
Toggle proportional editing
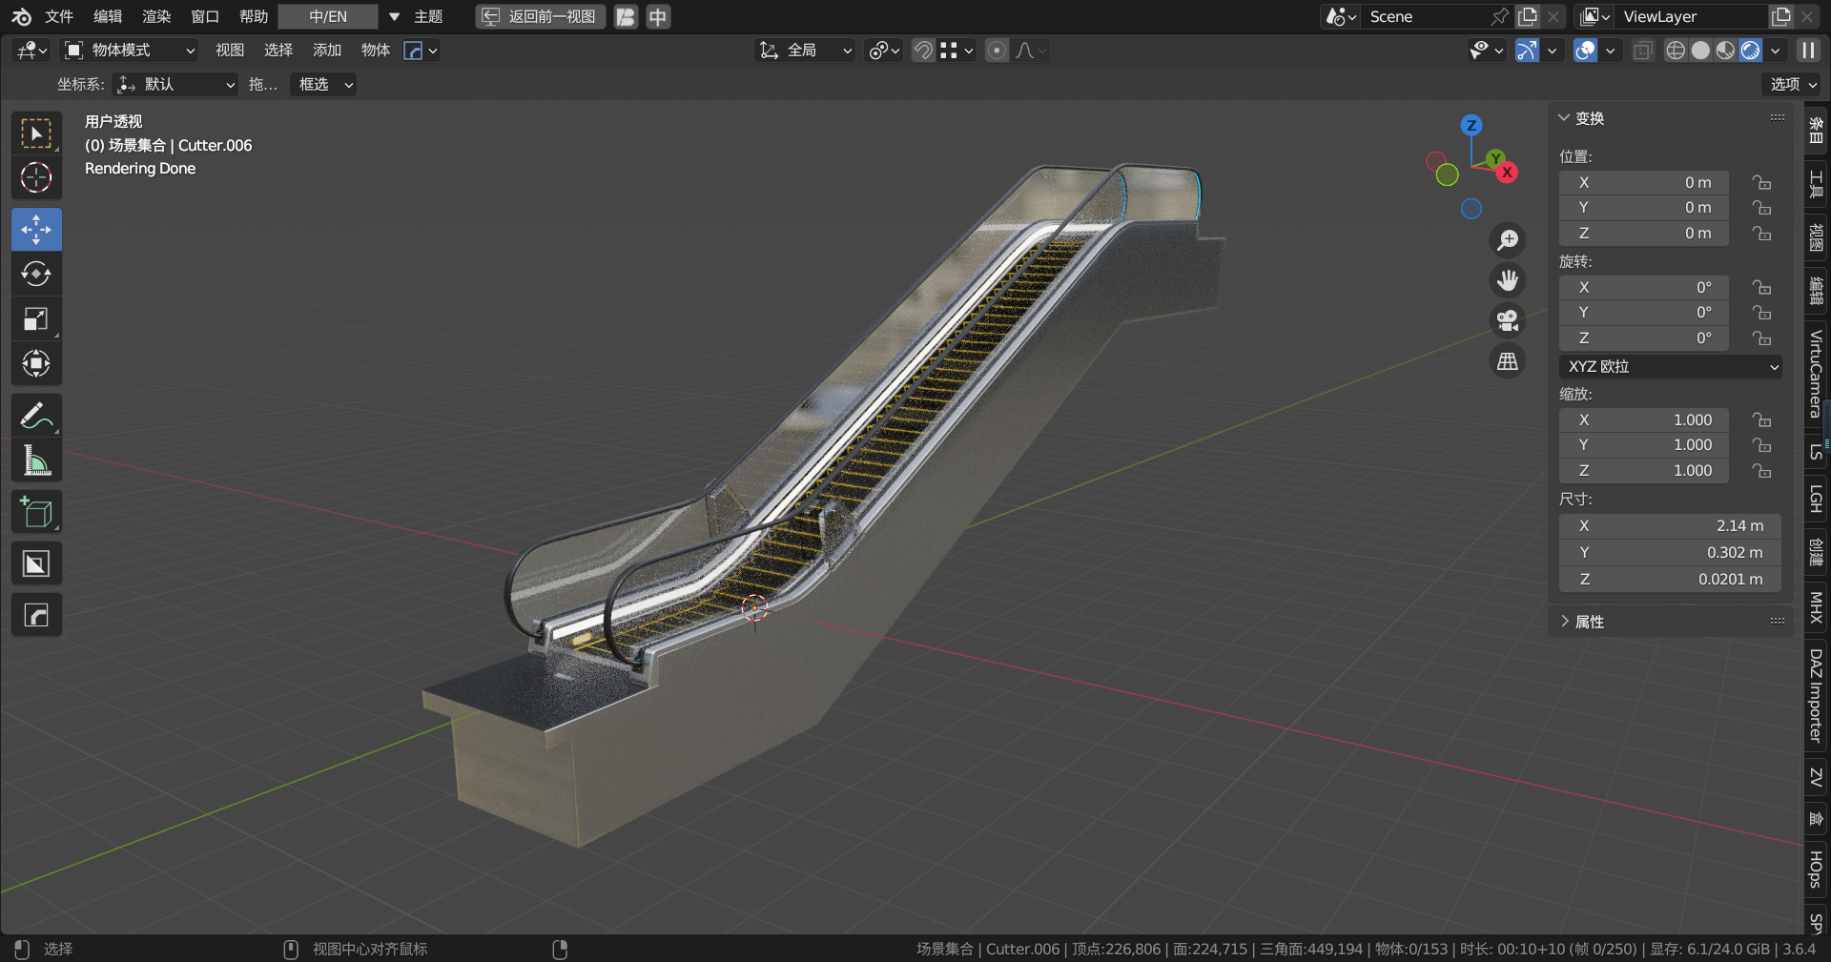997,51
